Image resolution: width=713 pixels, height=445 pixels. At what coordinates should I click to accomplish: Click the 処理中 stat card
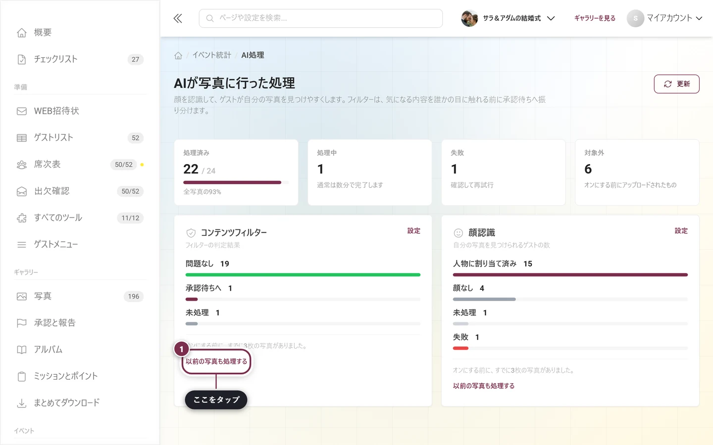click(x=370, y=173)
